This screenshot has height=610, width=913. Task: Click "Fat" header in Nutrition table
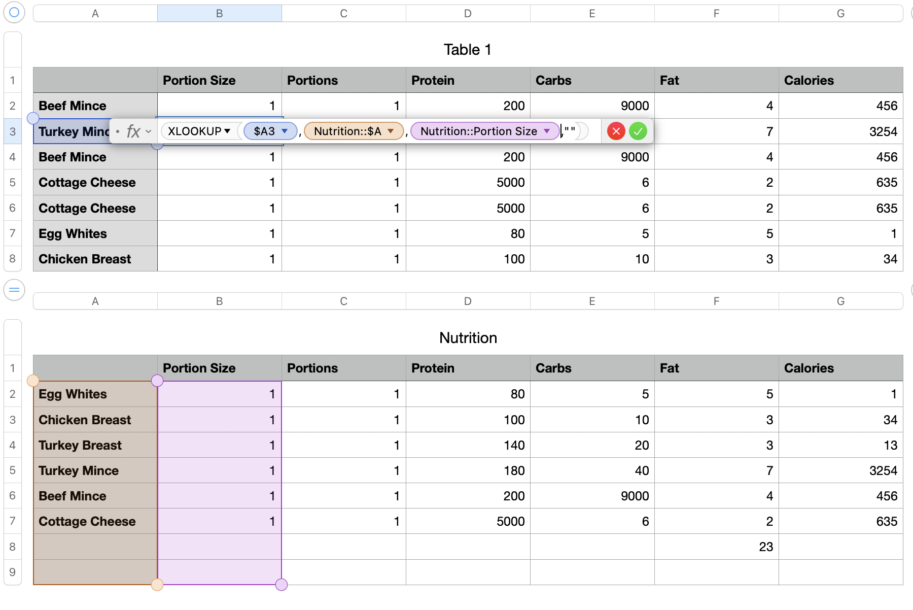coord(670,368)
